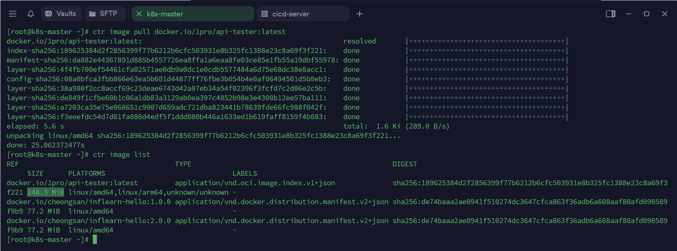This screenshot has width=677, height=251.
Task: Click the inflearn-hello:2.0.0 image reference
Action: point(89,221)
